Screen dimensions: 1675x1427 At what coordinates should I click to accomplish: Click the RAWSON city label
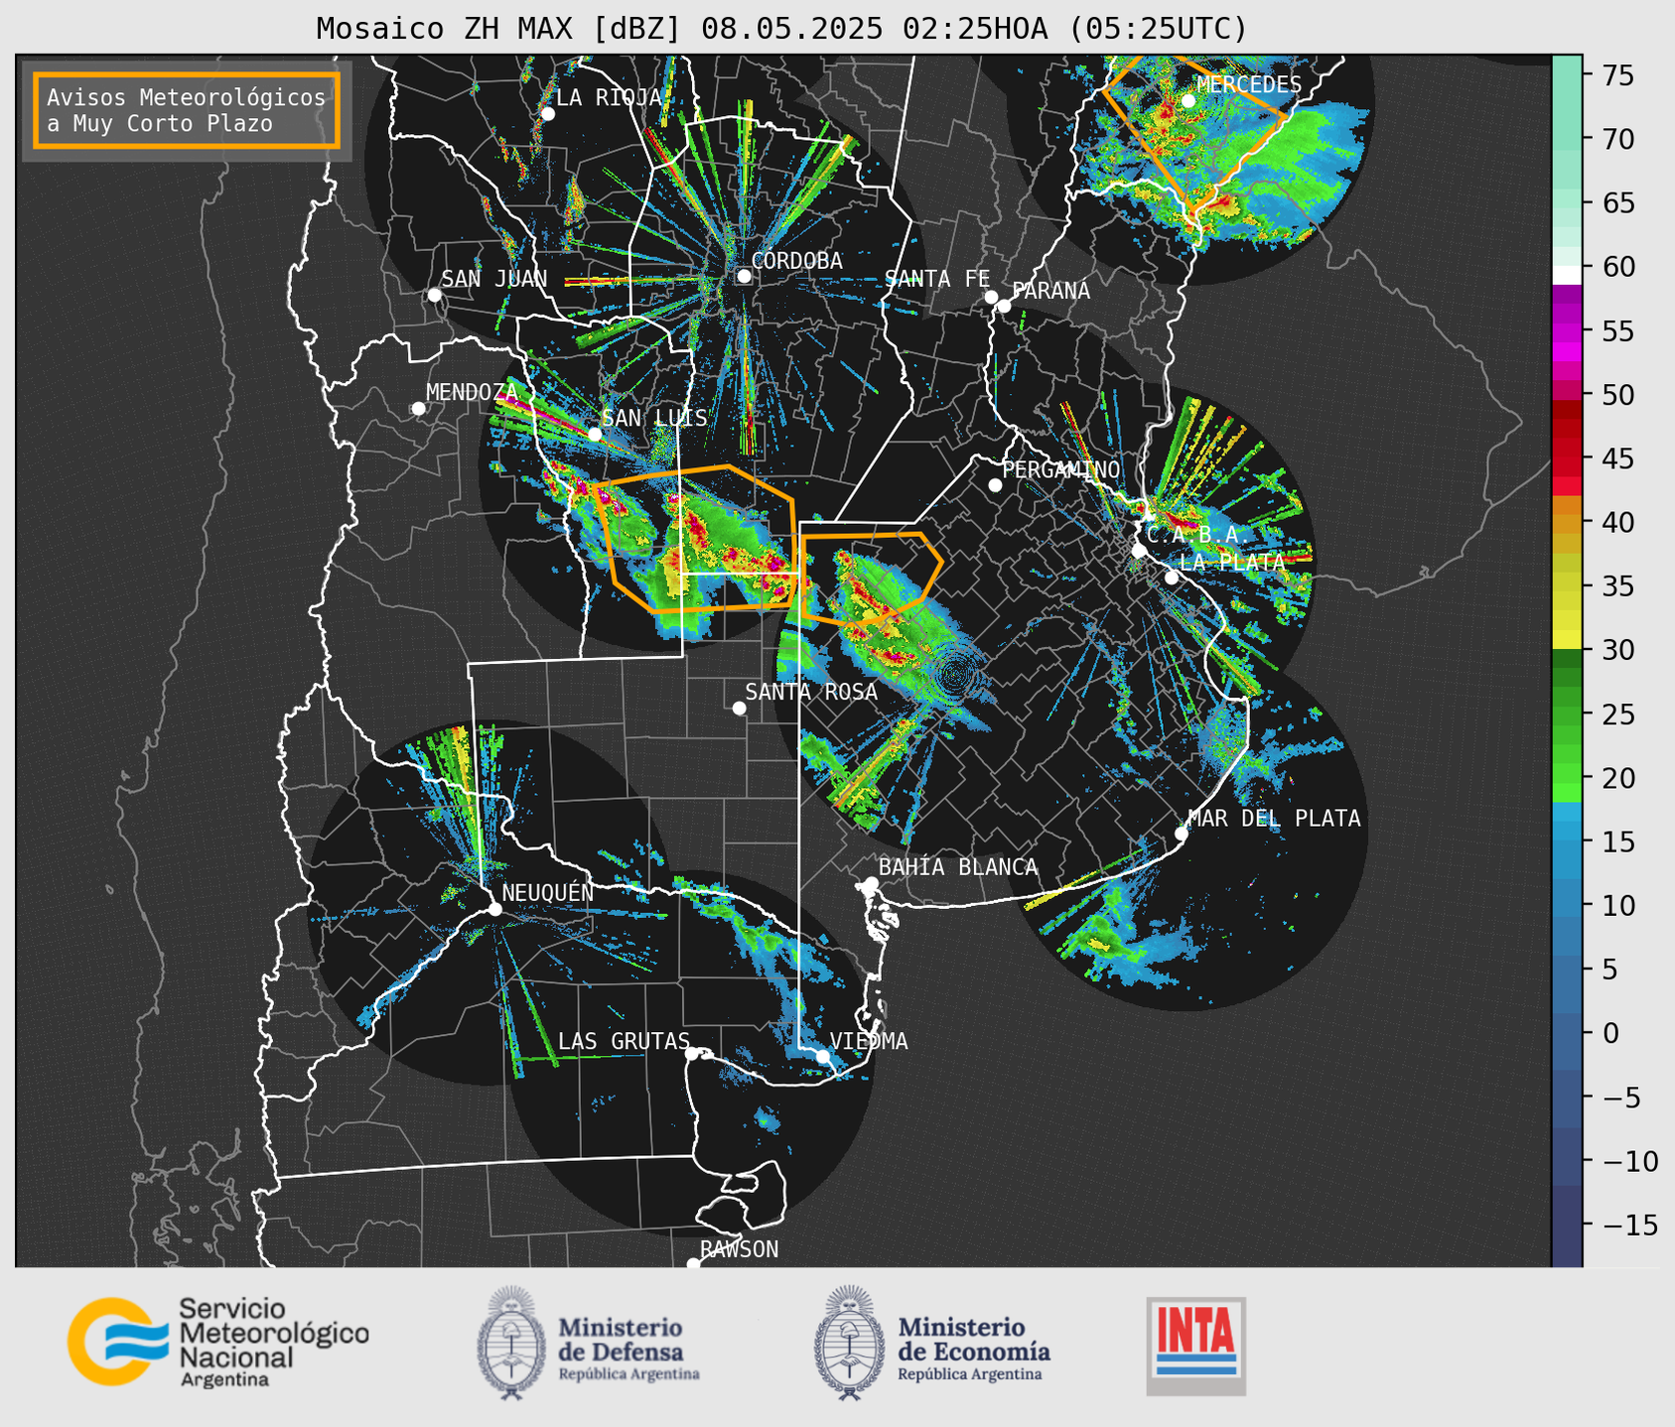click(739, 1249)
